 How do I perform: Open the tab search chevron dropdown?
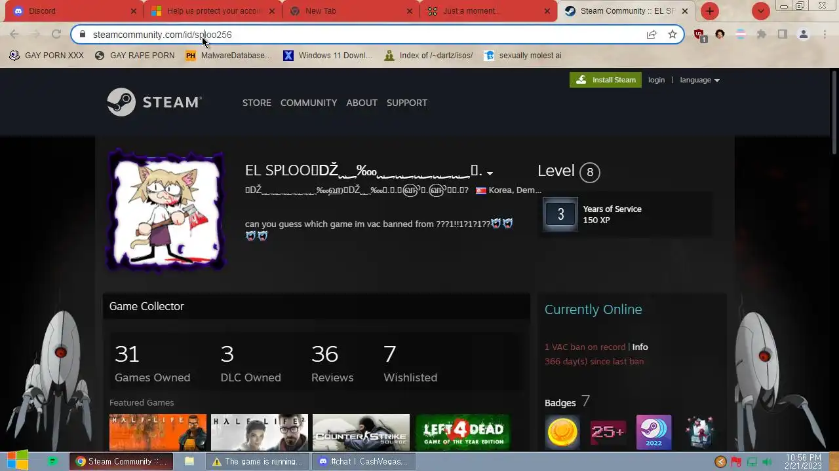coord(761,11)
